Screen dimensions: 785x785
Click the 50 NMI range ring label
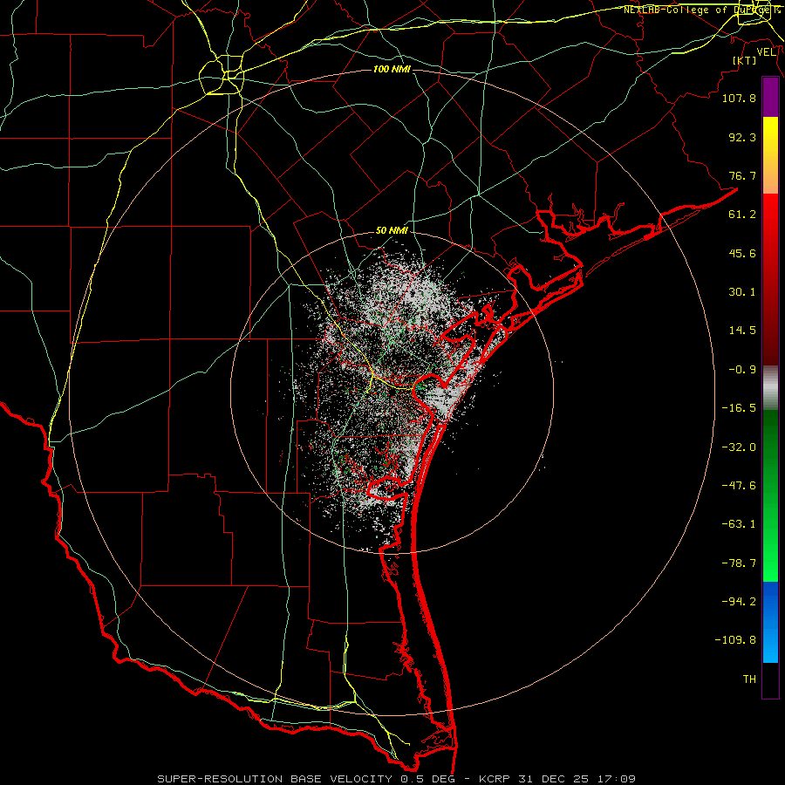[392, 231]
